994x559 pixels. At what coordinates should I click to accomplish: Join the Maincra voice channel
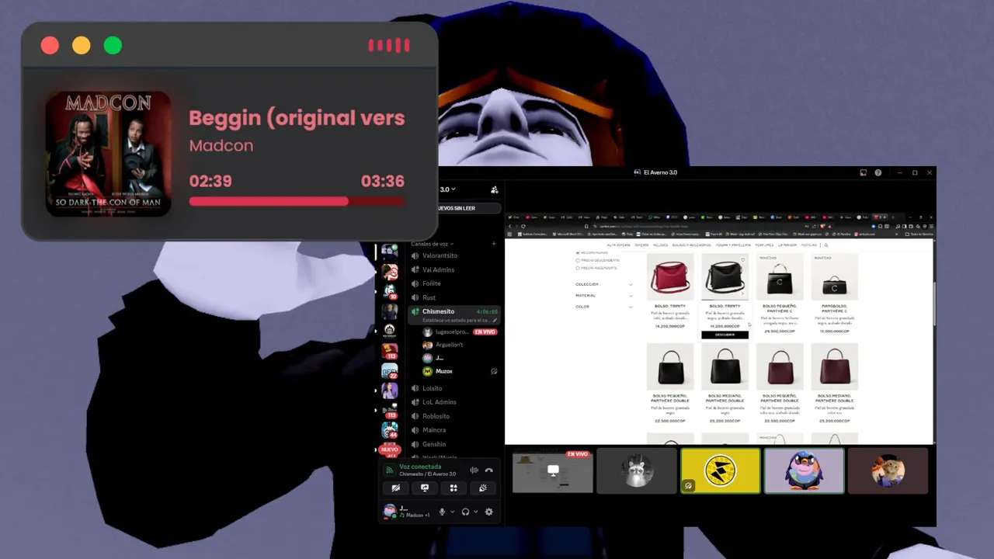pos(454,430)
